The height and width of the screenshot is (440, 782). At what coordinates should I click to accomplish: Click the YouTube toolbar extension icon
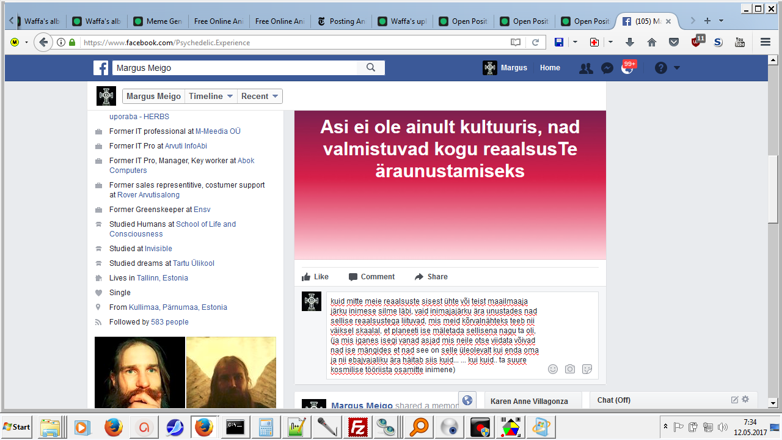tap(740, 42)
